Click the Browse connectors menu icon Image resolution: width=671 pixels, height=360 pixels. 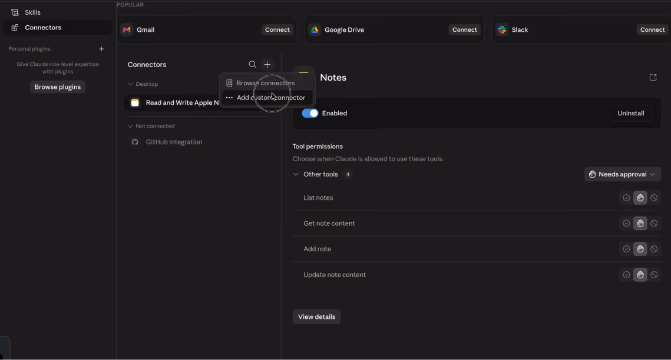point(229,83)
